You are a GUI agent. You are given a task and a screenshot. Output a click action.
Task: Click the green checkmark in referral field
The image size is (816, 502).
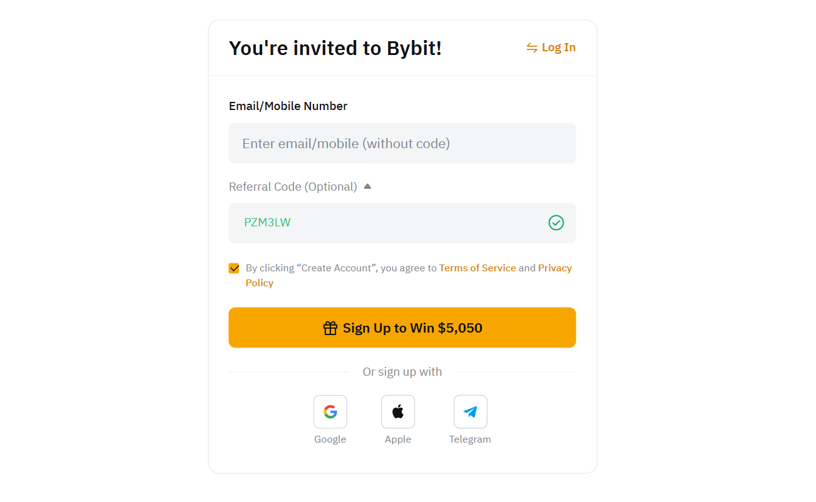coord(556,223)
